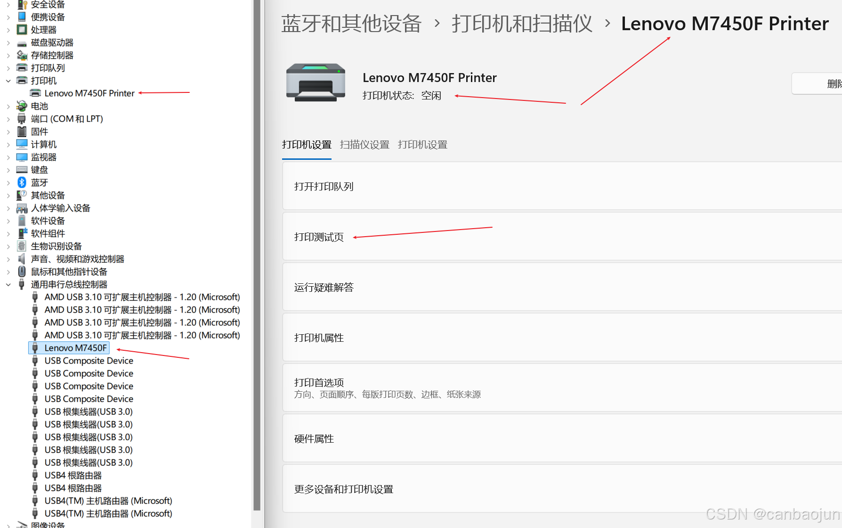Select first USB Composite Device entry

[x=89, y=361]
